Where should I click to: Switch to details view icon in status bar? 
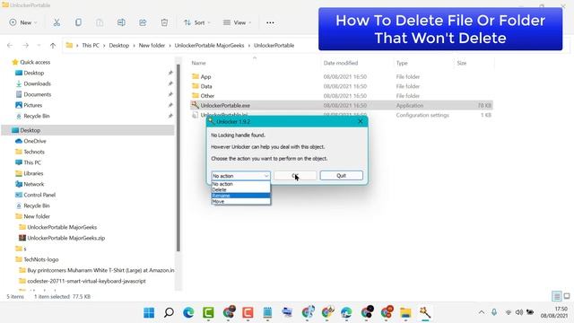(x=556, y=296)
